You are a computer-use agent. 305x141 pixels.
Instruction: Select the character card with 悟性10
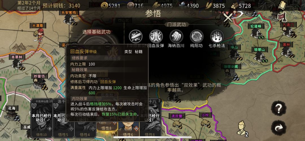click(42, 118)
